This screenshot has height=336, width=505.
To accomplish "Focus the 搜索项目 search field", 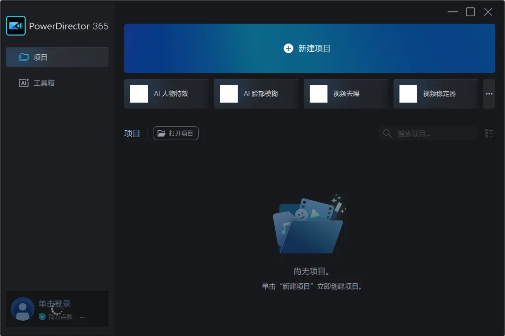I will point(434,134).
